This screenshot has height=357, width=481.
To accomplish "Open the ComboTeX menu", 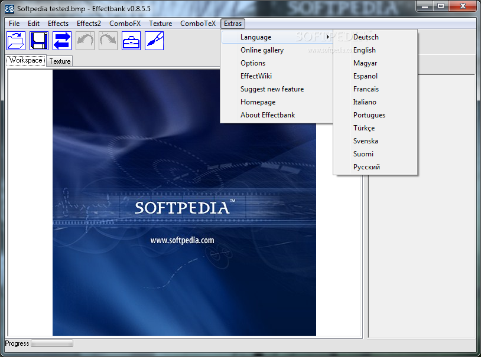I will [x=198, y=24].
